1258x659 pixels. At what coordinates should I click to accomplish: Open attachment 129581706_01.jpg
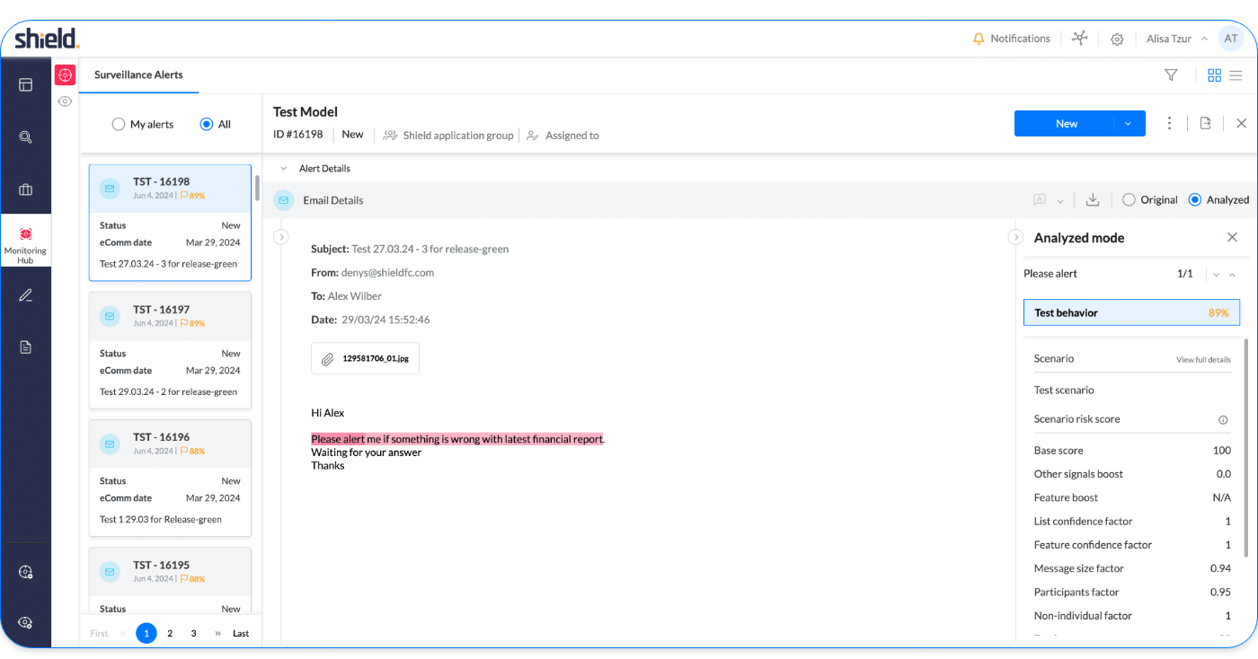(x=365, y=358)
